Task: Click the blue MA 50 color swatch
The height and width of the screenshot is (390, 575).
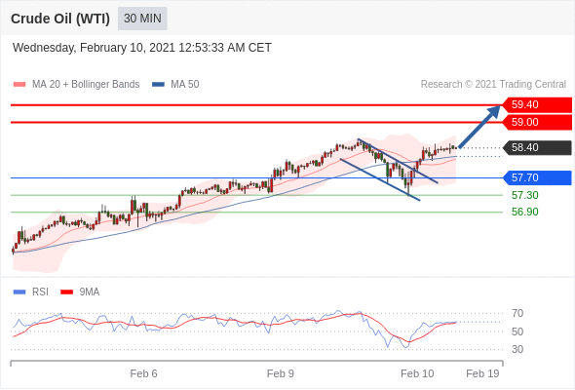Action: 158,85
